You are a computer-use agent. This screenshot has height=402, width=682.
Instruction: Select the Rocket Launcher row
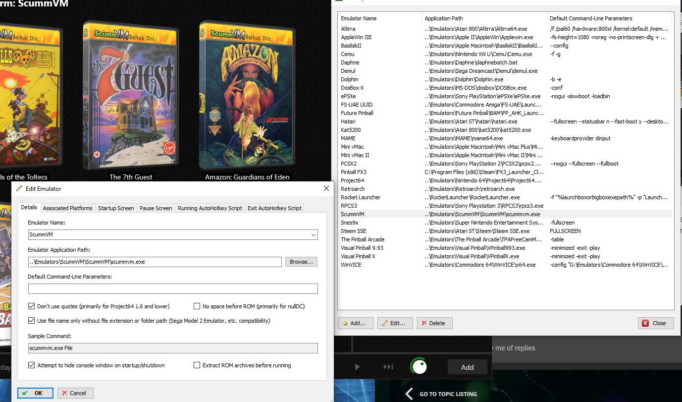point(505,197)
